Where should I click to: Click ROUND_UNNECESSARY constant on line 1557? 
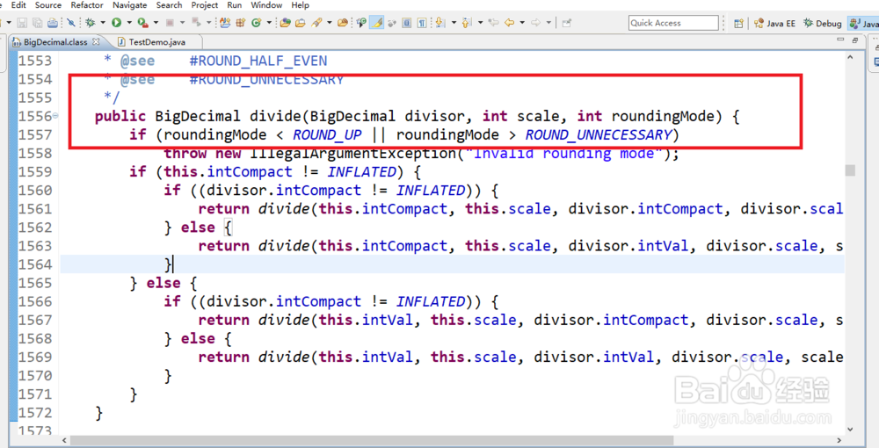click(x=598, y=135)
